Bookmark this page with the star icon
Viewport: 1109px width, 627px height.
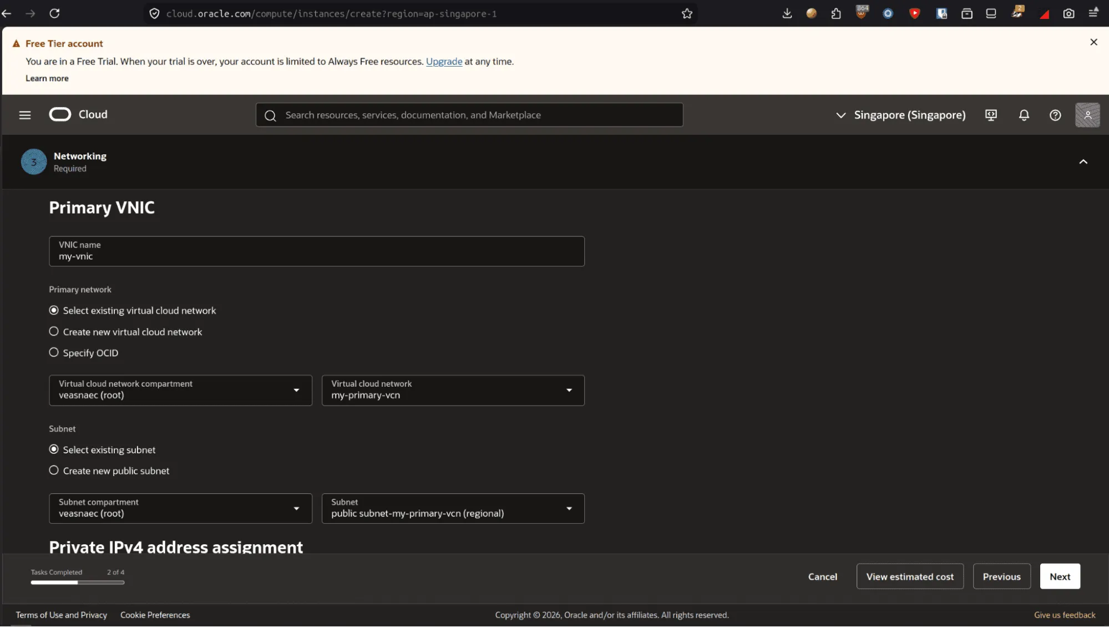687,13
